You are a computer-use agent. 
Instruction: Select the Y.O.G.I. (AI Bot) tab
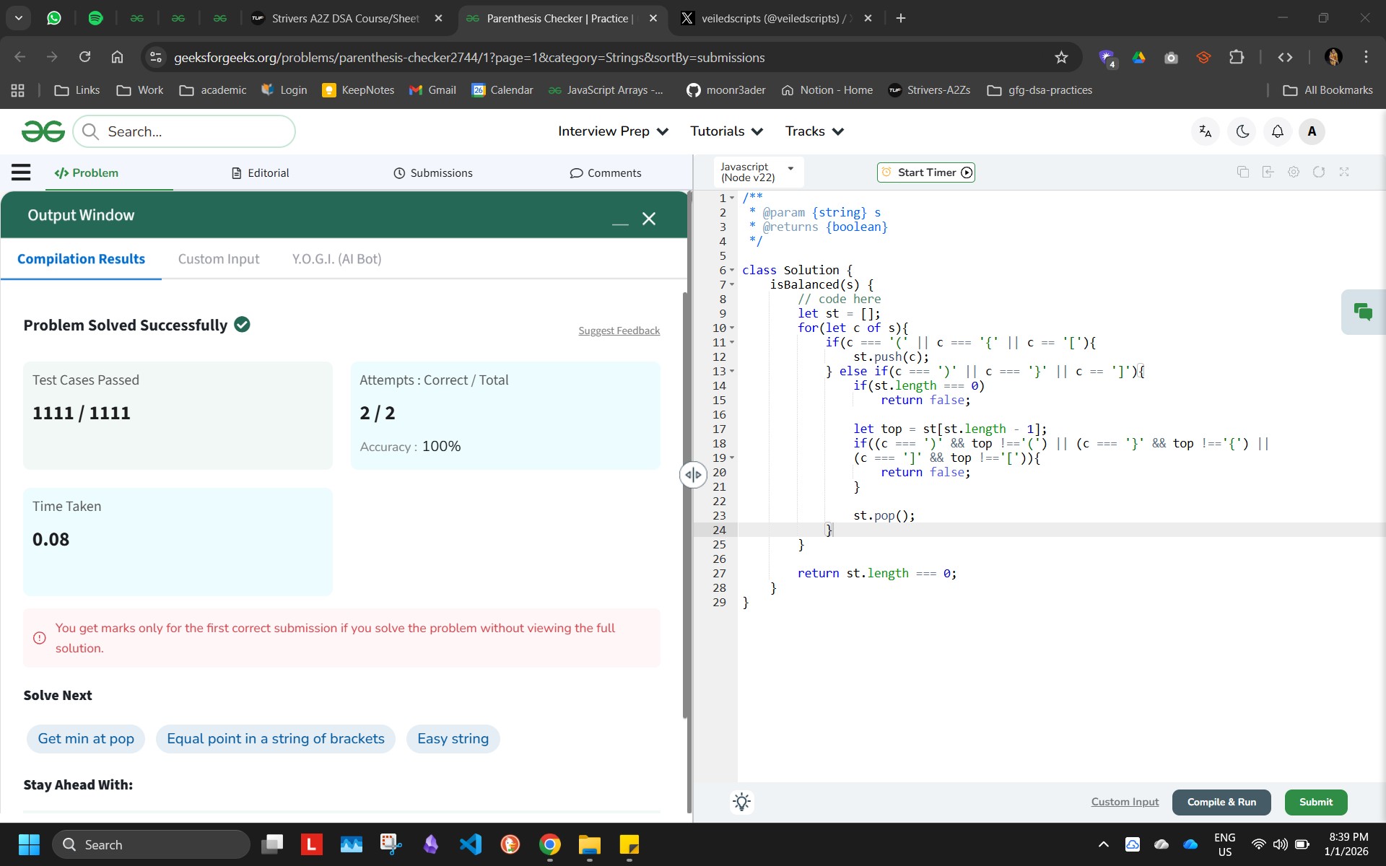click(x=336, y=259)
